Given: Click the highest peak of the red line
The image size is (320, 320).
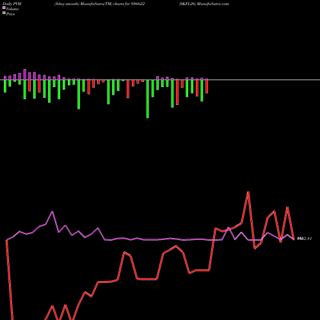Looking at the screenshot, I should coord(248,192).
